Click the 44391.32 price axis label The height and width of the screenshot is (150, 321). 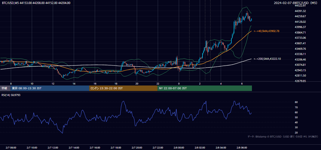(x=300, y=11)
